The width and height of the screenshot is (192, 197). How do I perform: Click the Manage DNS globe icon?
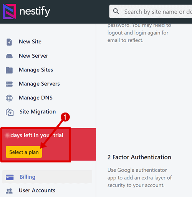tap(9, 98)
